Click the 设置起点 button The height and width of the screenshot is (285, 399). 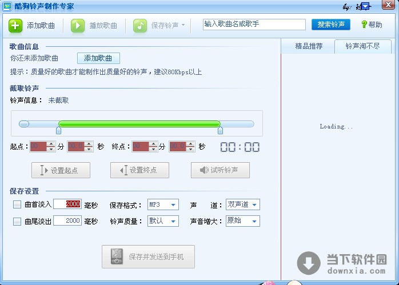[x=61, y=170]
